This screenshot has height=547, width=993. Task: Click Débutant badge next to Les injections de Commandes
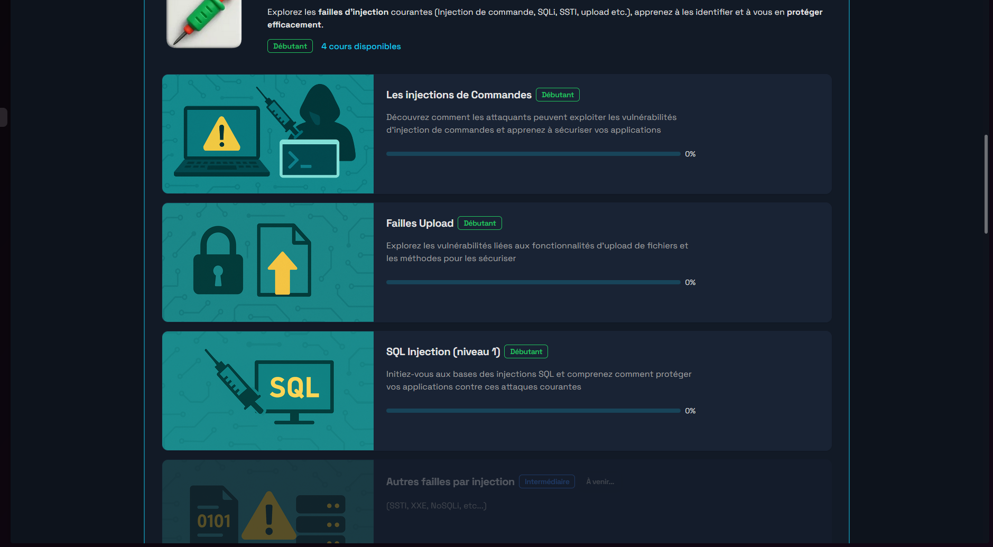click(558, 95)
